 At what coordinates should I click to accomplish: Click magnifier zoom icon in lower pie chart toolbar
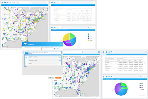pyautogui.click(x=140, y=77)
